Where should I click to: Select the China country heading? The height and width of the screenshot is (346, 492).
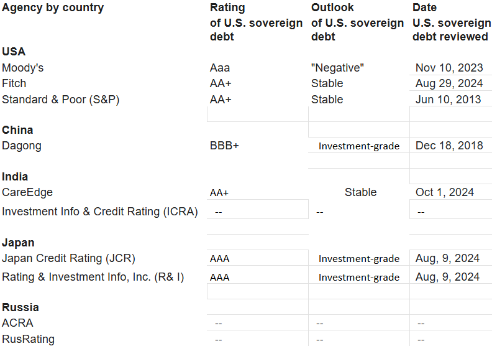17,130
